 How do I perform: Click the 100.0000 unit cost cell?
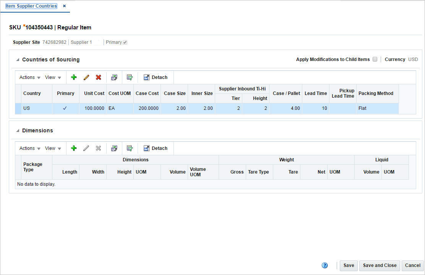point(93,108)
